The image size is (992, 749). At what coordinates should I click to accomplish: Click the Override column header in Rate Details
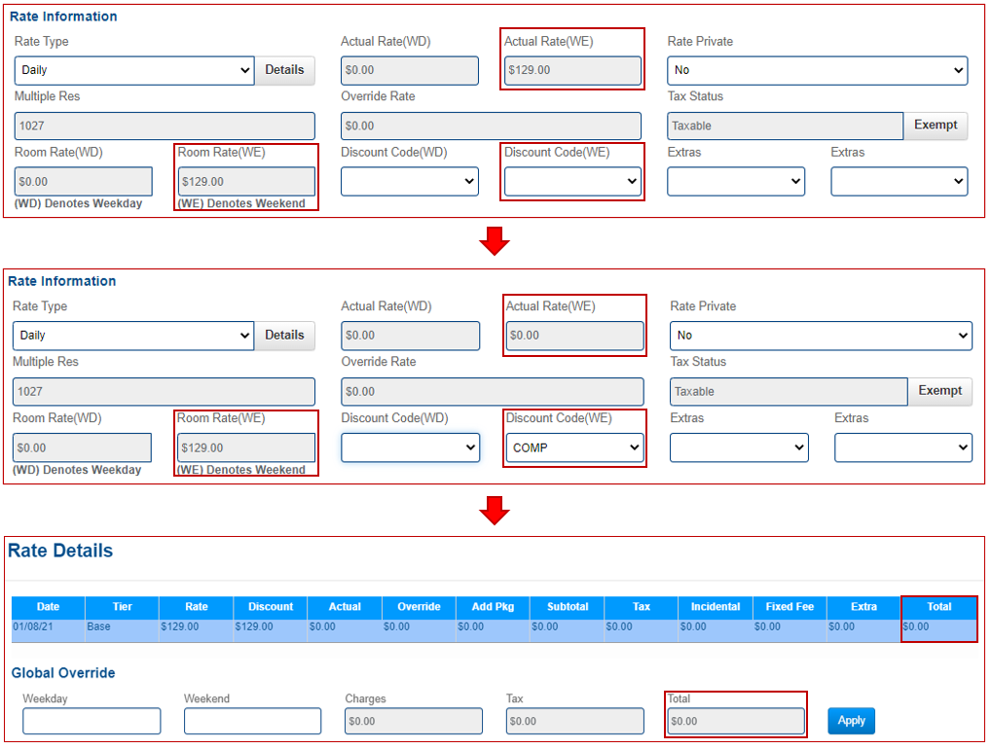coord(419,607)
